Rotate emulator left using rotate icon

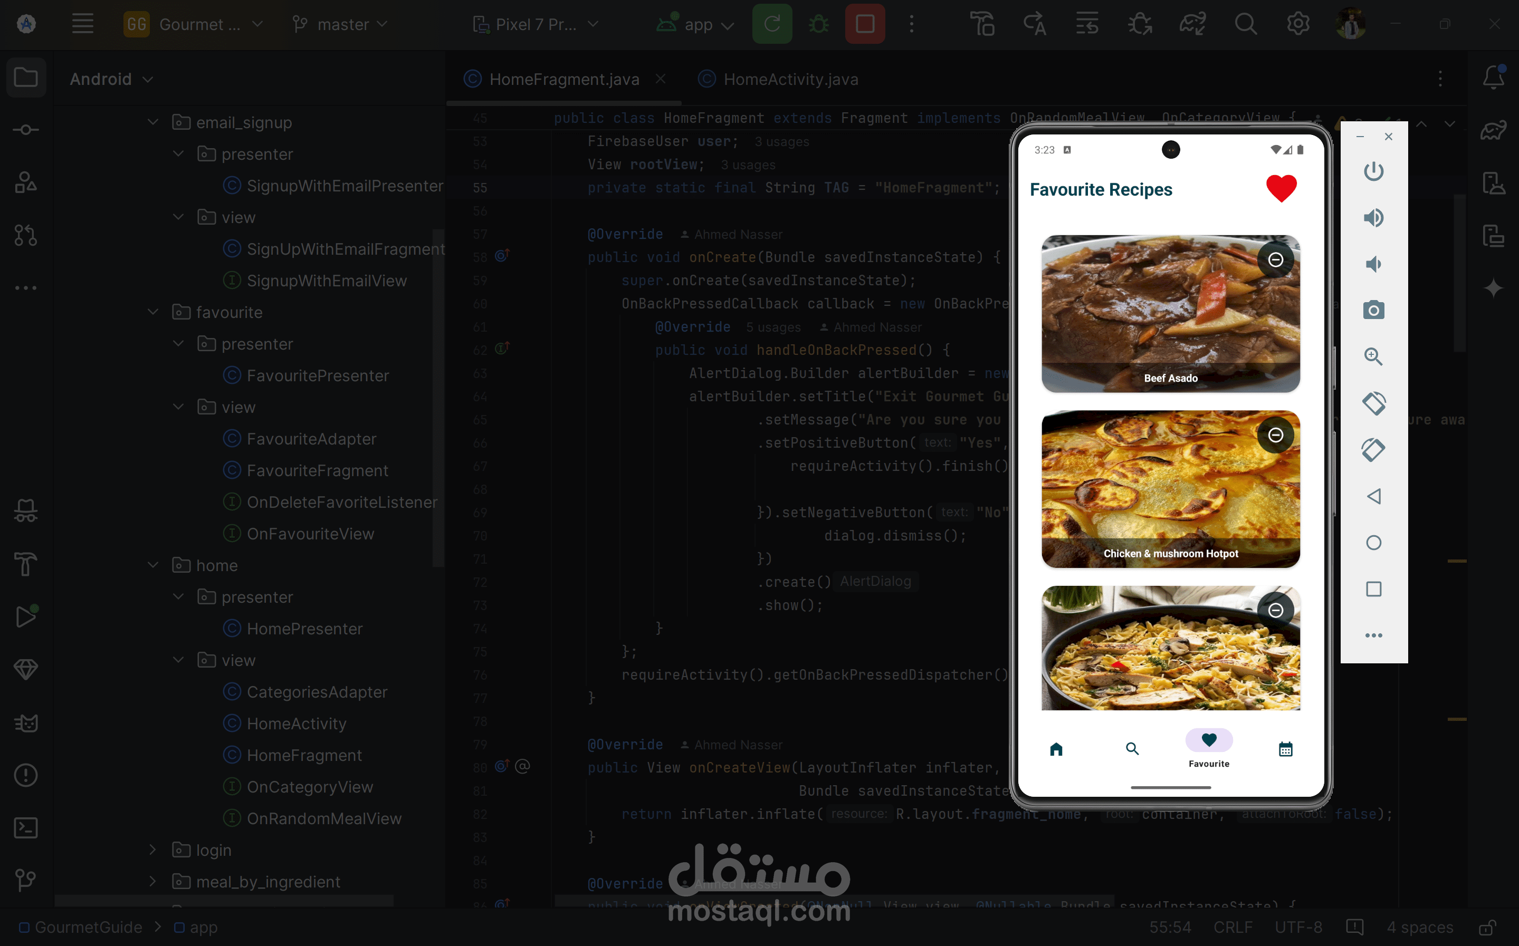pos(1373,403)
